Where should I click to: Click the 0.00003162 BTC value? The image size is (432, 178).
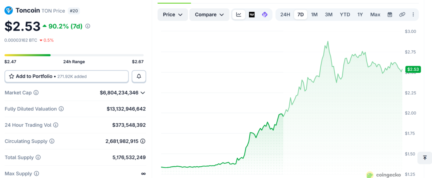21,40
